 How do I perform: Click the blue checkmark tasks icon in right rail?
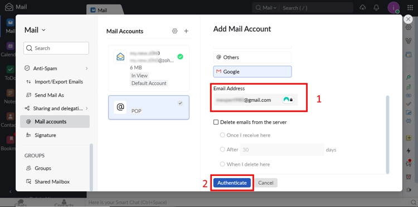click(x=409, y=103)
